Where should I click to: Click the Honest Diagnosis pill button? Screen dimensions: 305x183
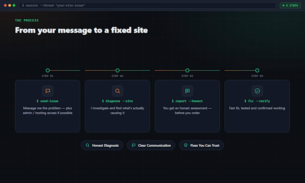102,145
